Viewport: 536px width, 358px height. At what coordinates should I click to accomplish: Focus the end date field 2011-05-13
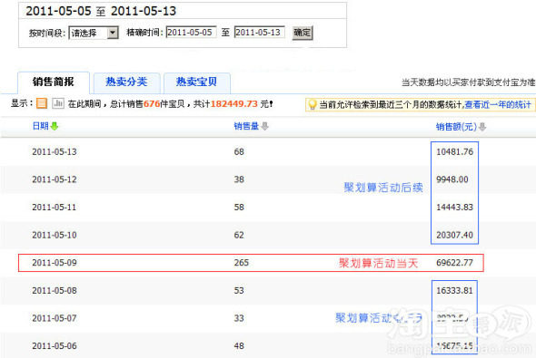(260, 33)
